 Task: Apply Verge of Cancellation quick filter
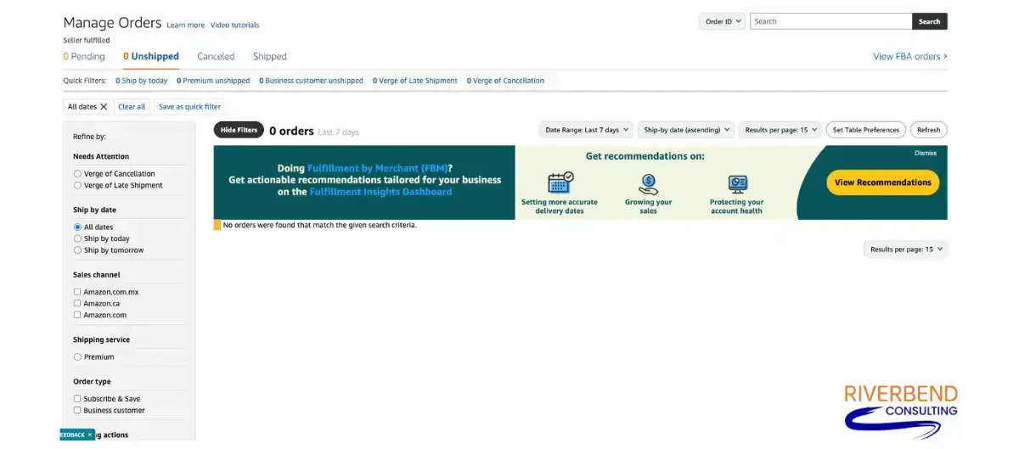click(x=505, y=81)
